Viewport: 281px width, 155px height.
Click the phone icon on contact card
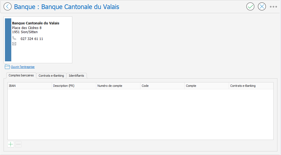click(14, 38)
